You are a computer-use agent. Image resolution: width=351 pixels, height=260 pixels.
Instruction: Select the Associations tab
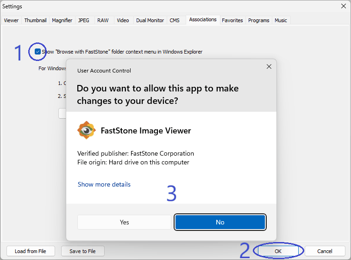tap(203, 20)
